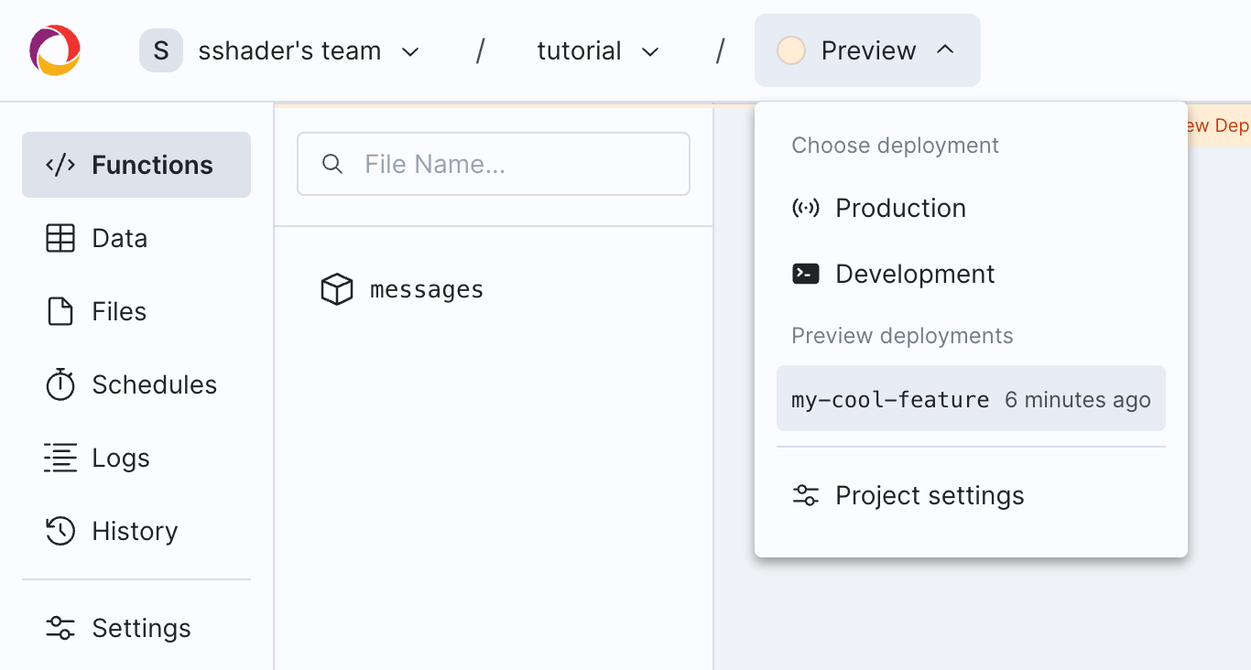Screen dimensions: 1251x670
Task: Click the Production broadcast signal icon
Action: (806, 208)
